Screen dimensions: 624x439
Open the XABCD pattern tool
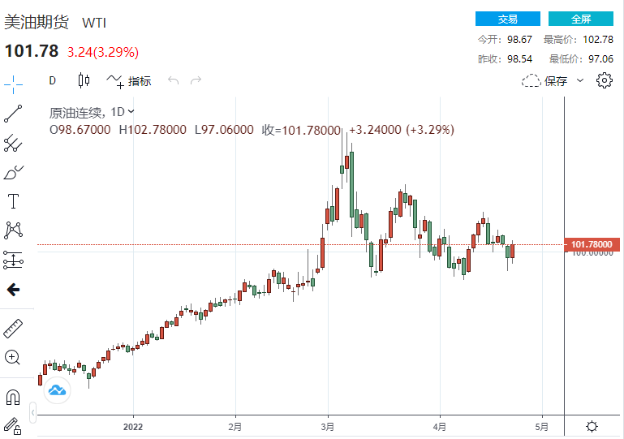[x=13, y=230]
